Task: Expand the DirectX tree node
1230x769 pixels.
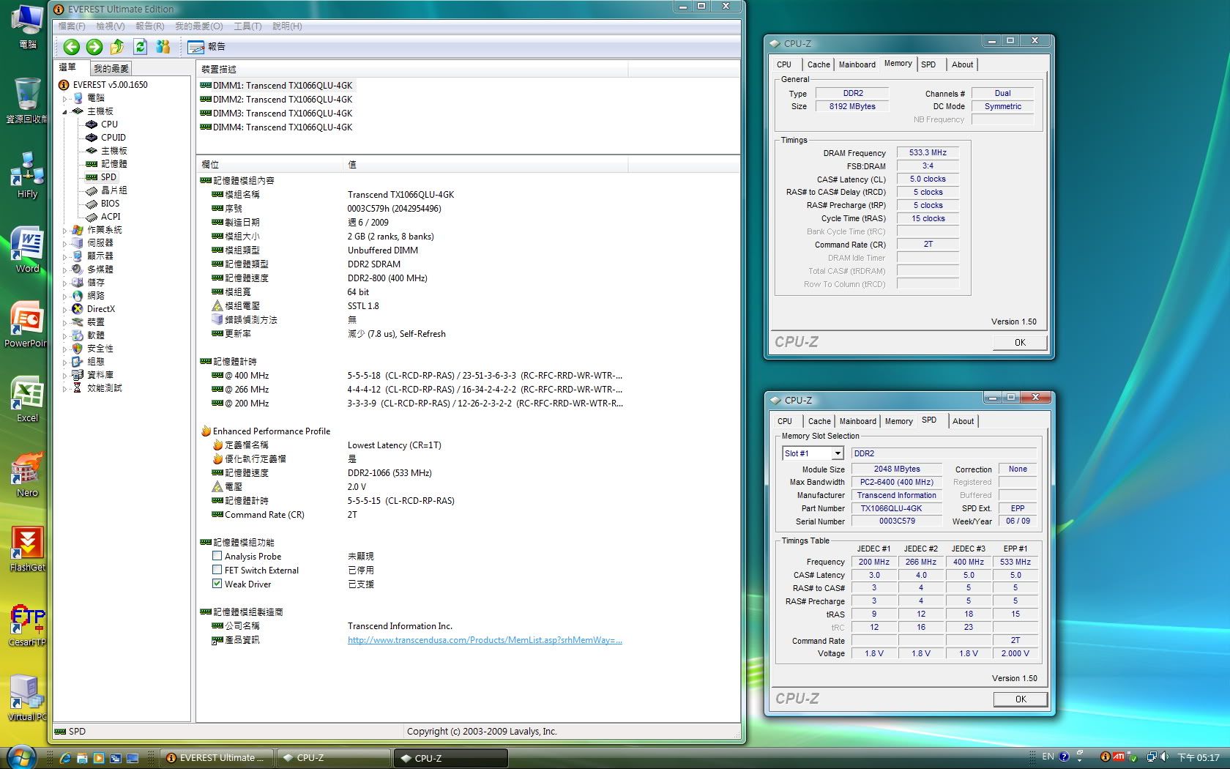Action: (x=64, y=309)
